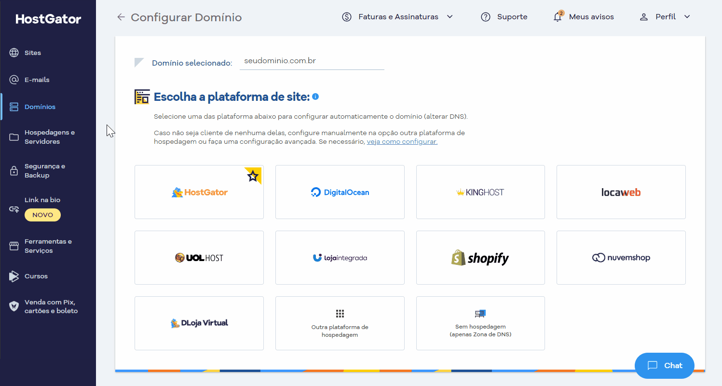Screen dimensions: 722x386
Task: Open Sites globe icon in sidebar
Action: coord(14,53)
